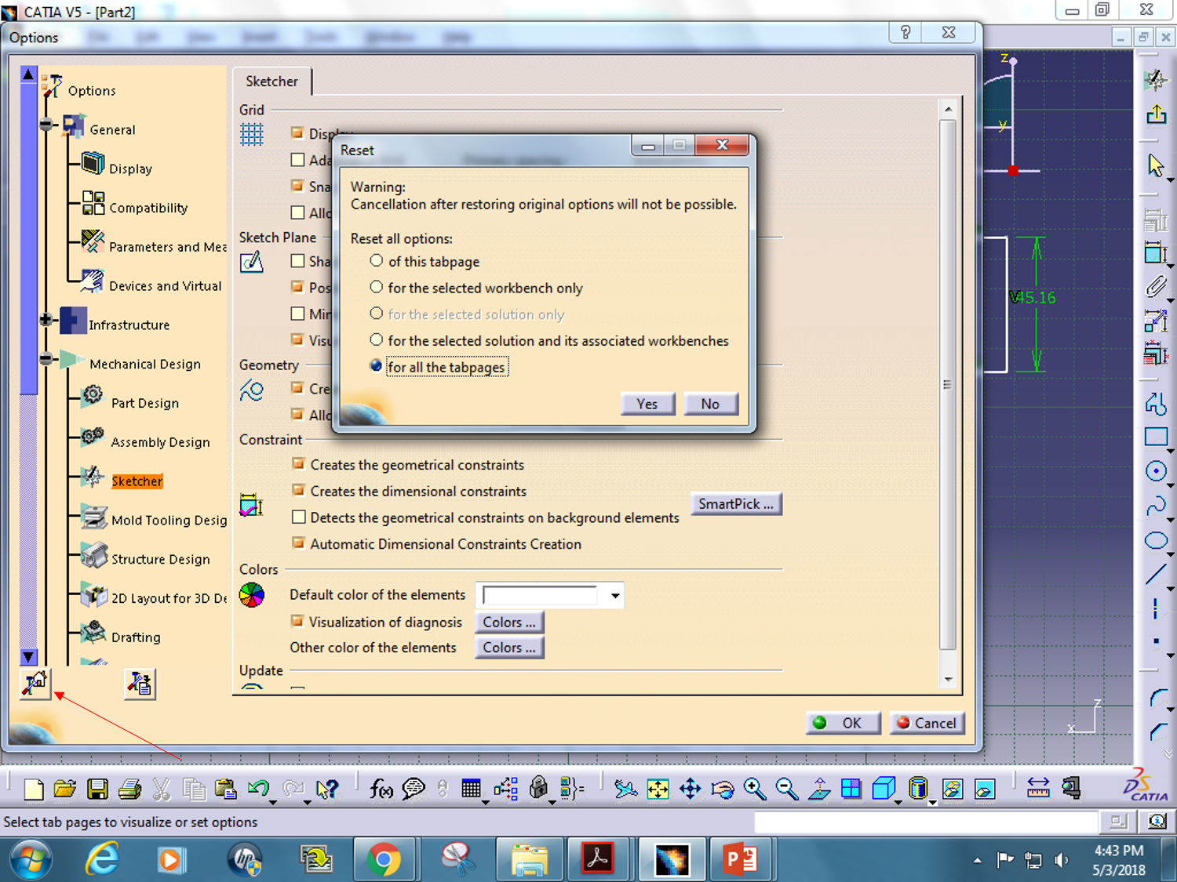
Task: Click the Measure tool icon on the bottom toolbar
Action: 1040,789
